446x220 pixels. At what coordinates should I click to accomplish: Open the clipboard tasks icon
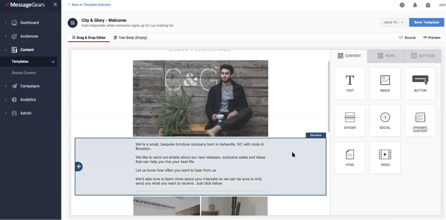click(x=428, y=5)
